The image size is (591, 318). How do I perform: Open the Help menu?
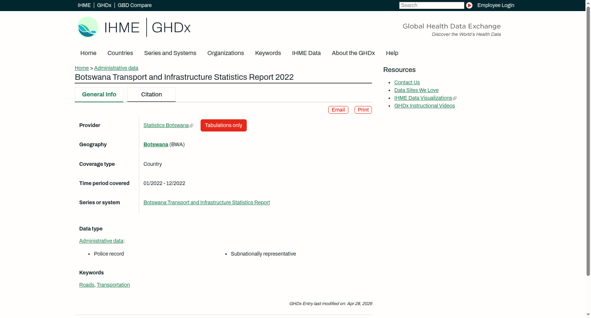tap(392, 53)
